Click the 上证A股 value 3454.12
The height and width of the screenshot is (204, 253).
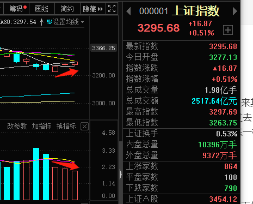point(223,199)
